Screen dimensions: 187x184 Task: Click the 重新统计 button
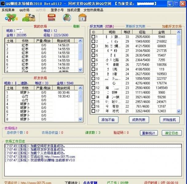pyautogui.click(x=149, y=133)
